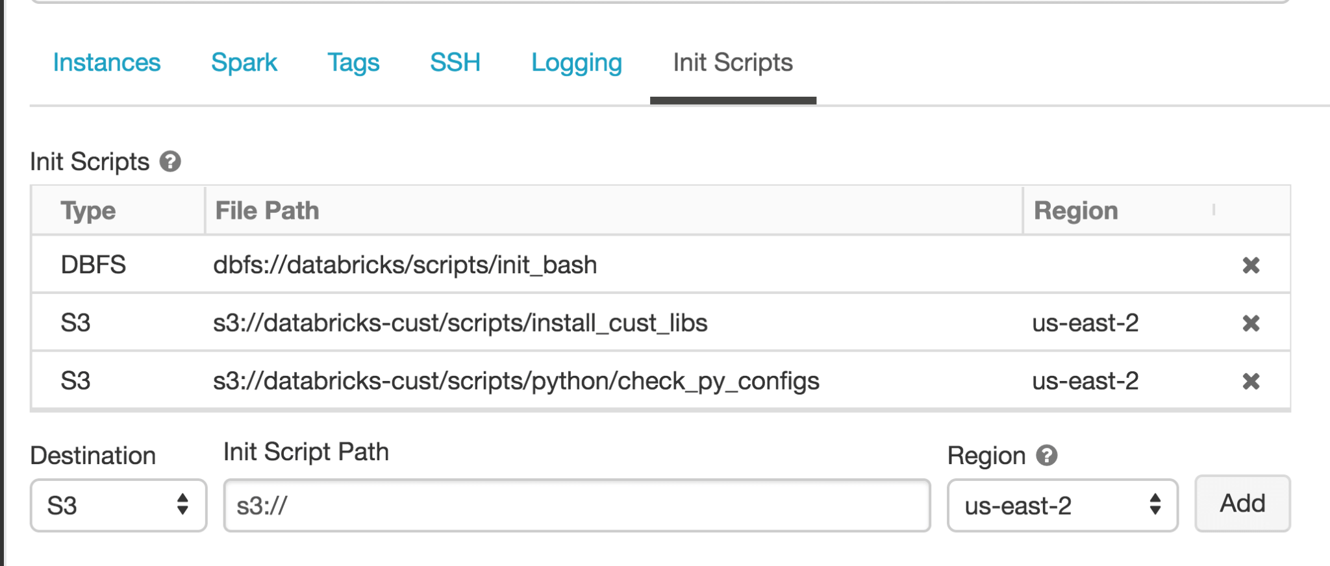
Task: Click the Region column header
Action: pyautogui.click(x=1075, y=211)
